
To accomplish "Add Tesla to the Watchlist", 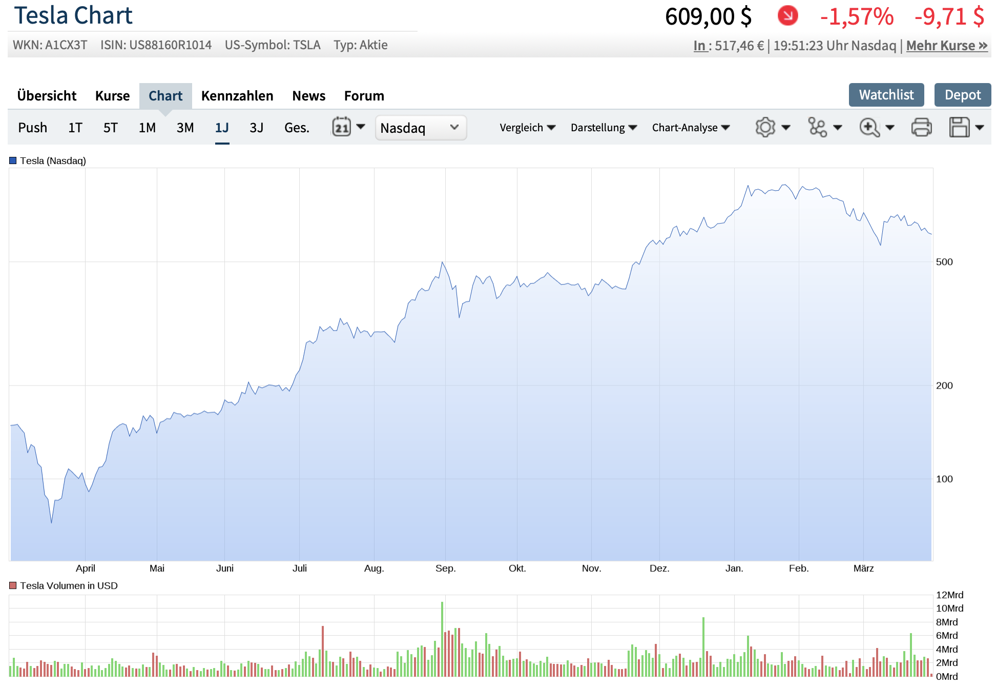I will point(886,95).
